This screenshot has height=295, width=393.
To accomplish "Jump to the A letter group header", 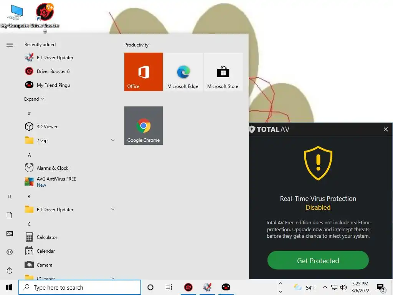I will 29,155.
